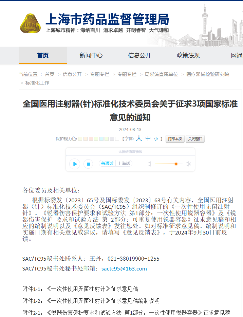The image size is (243, 317).
Task: Stop the audio playback
Action: coord(88,164)
